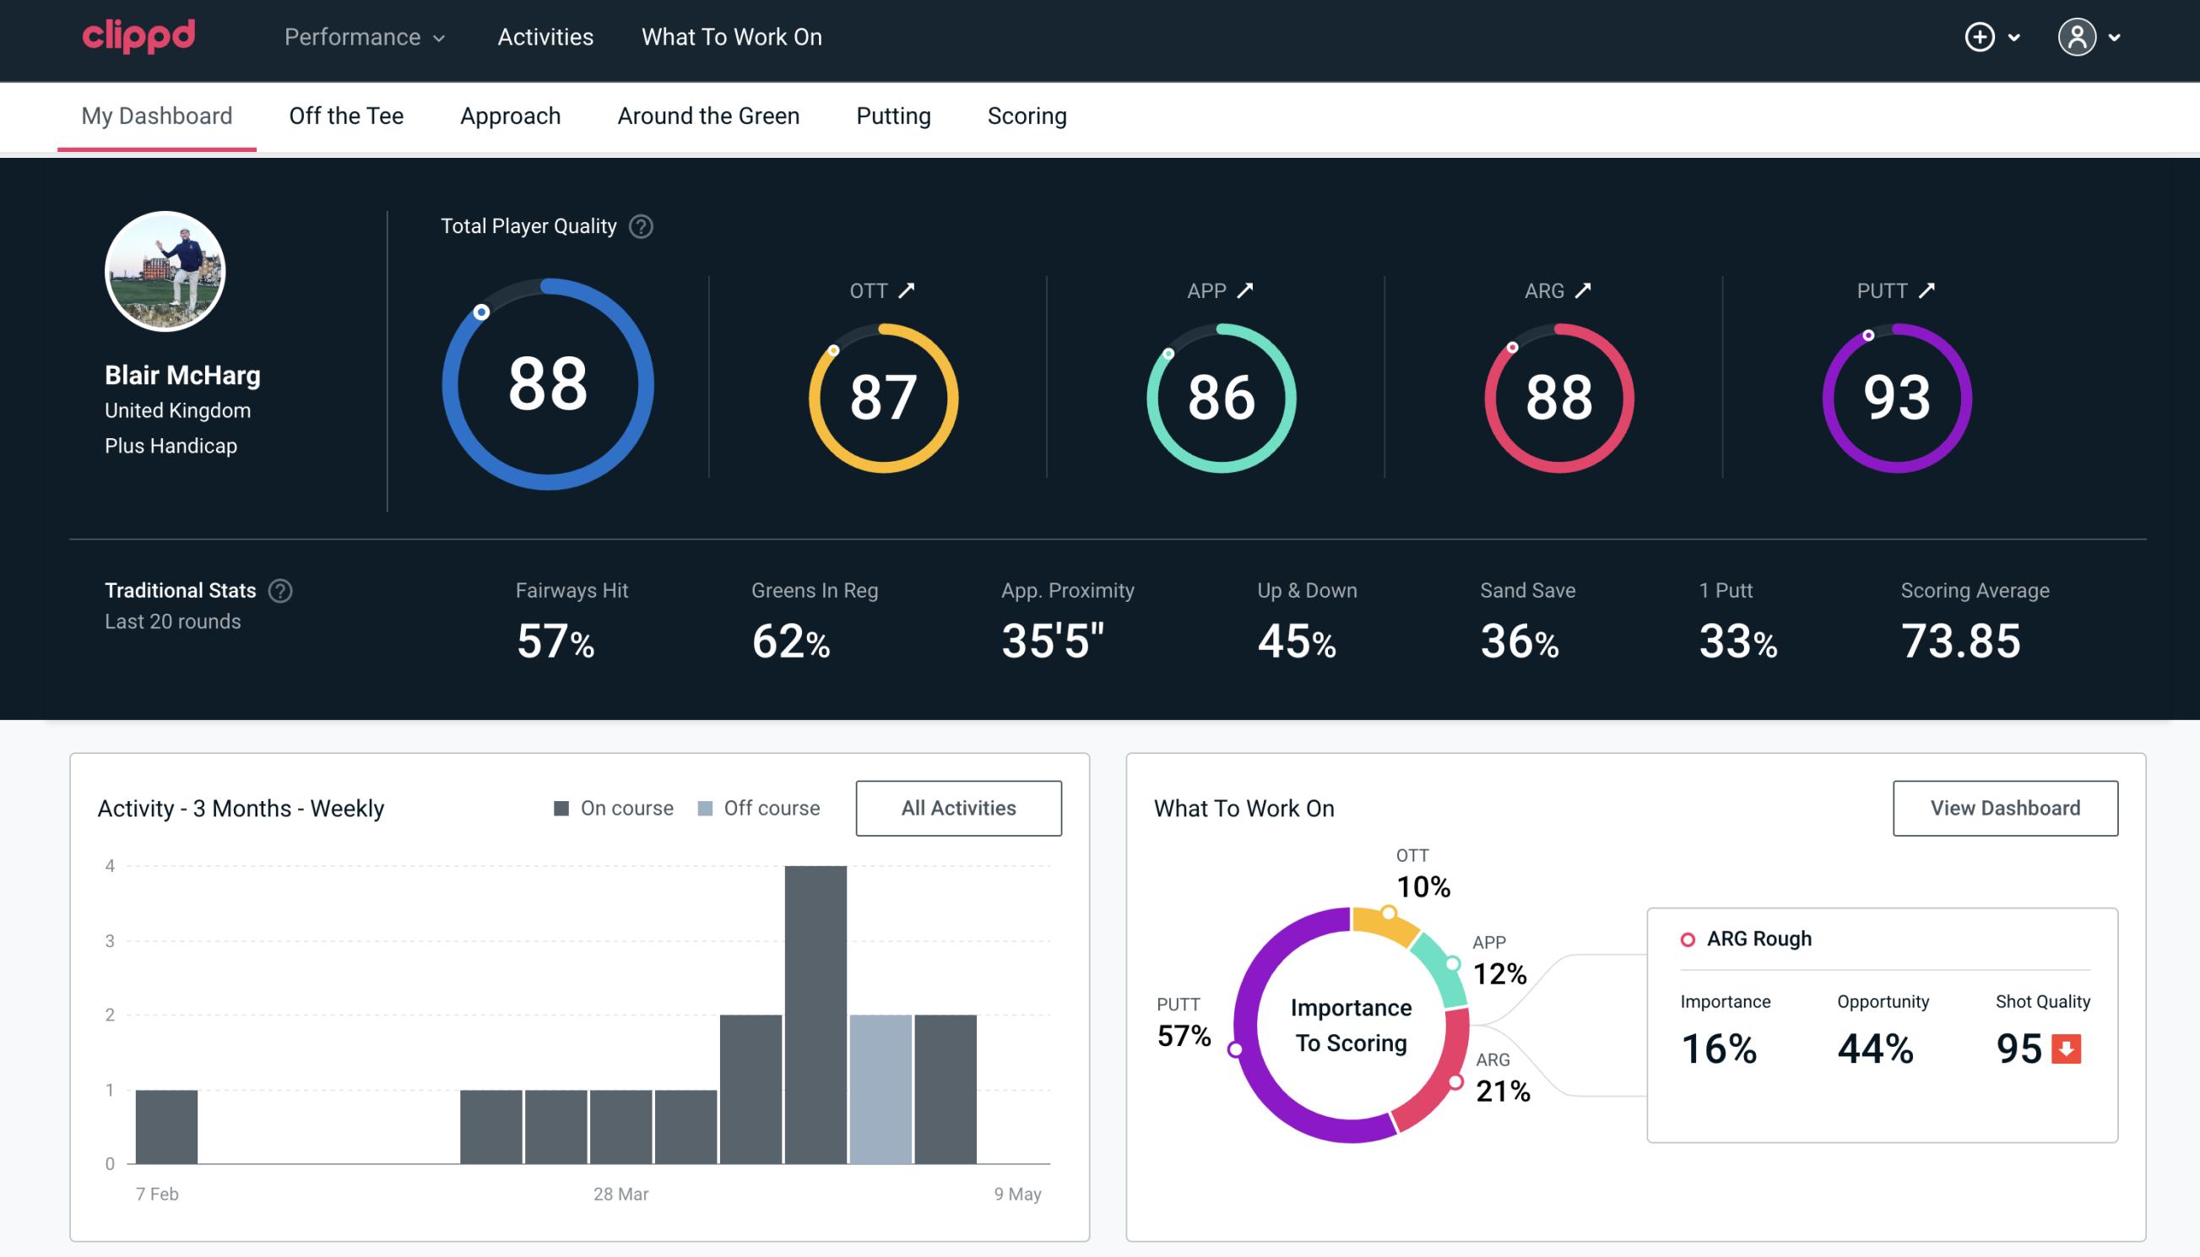Click the APP upward trend arrow icon

tap(1247, 290)
